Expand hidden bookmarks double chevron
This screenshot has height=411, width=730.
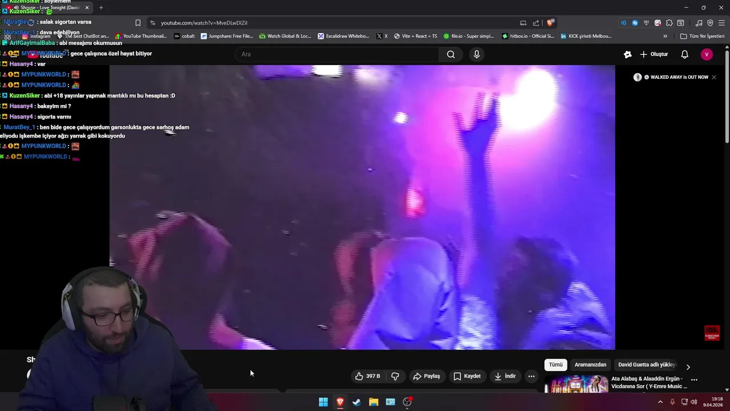click(x=665, y=36)
